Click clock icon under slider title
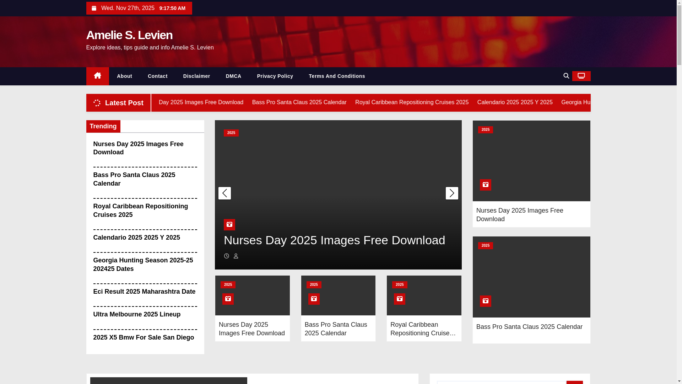The height and width of the screenshot is (384, 682). (x=226, y=256)
